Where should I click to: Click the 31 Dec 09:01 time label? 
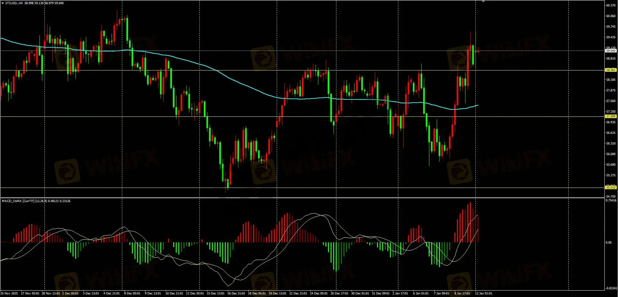(x=381, y=293)
